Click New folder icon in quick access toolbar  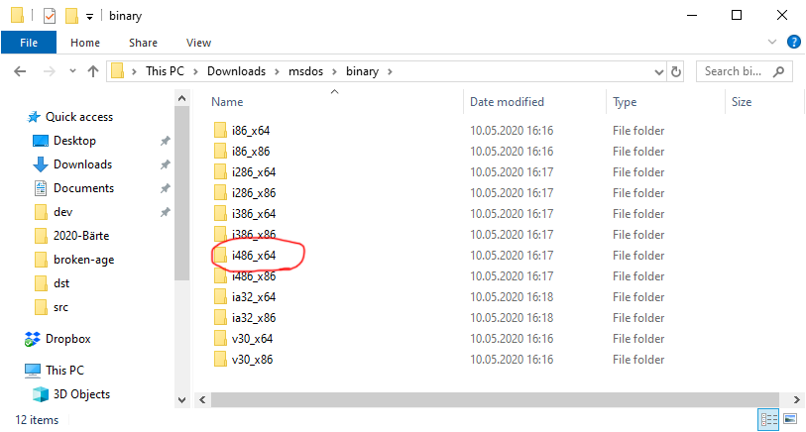point(71,16)
